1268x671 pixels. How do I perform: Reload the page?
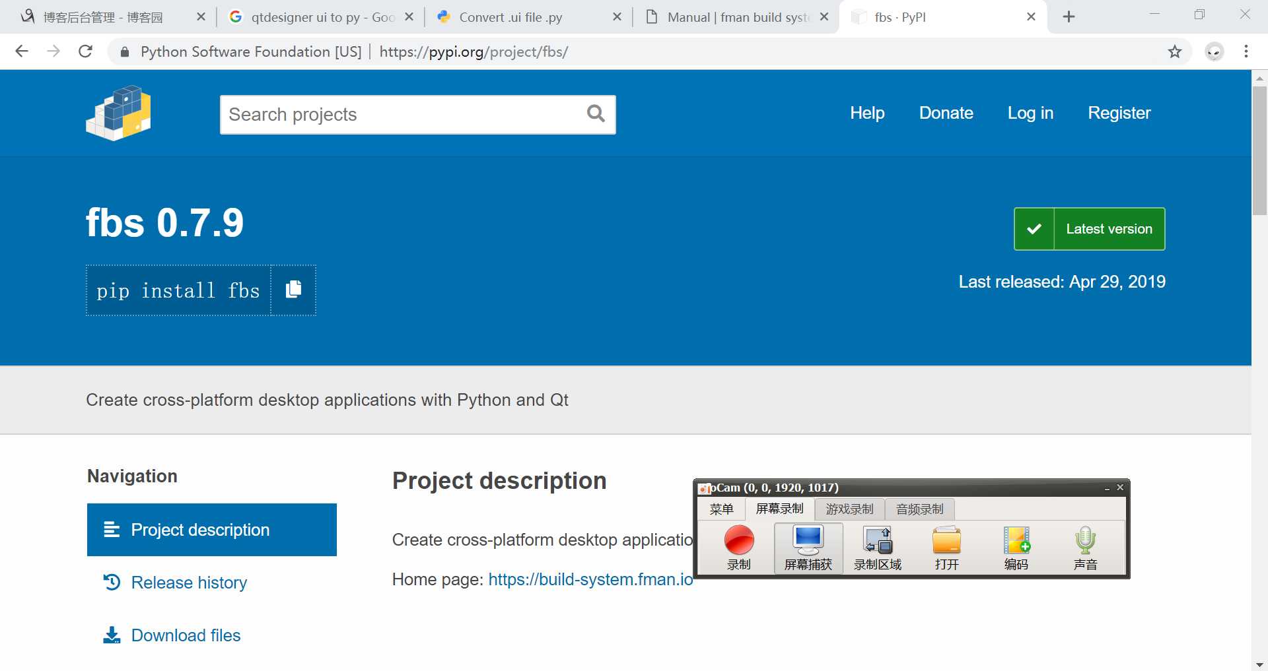tap(85, 51)
